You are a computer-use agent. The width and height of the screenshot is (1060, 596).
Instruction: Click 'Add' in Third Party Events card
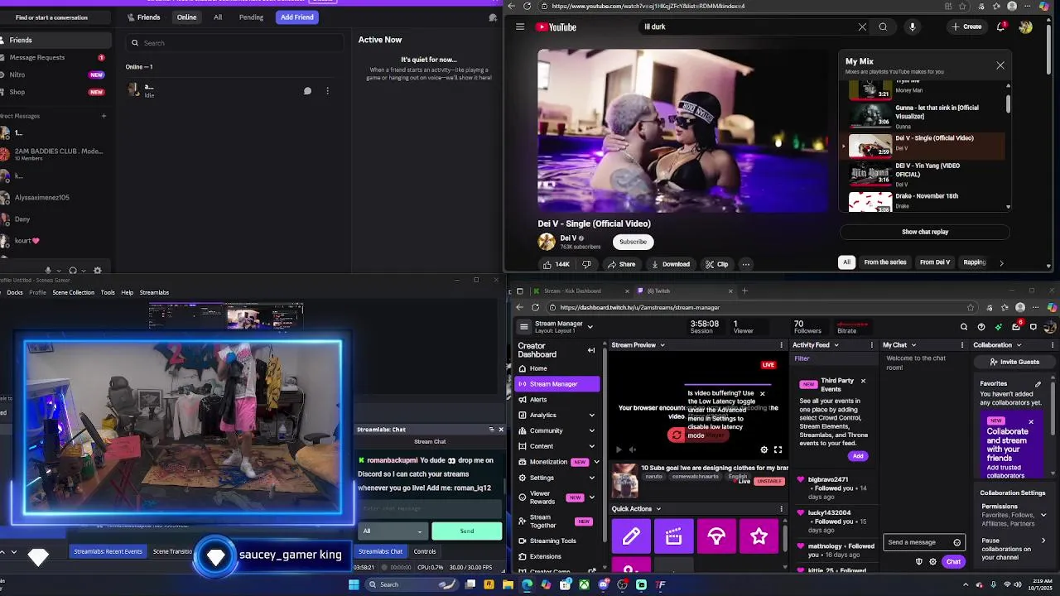point(858,456)
